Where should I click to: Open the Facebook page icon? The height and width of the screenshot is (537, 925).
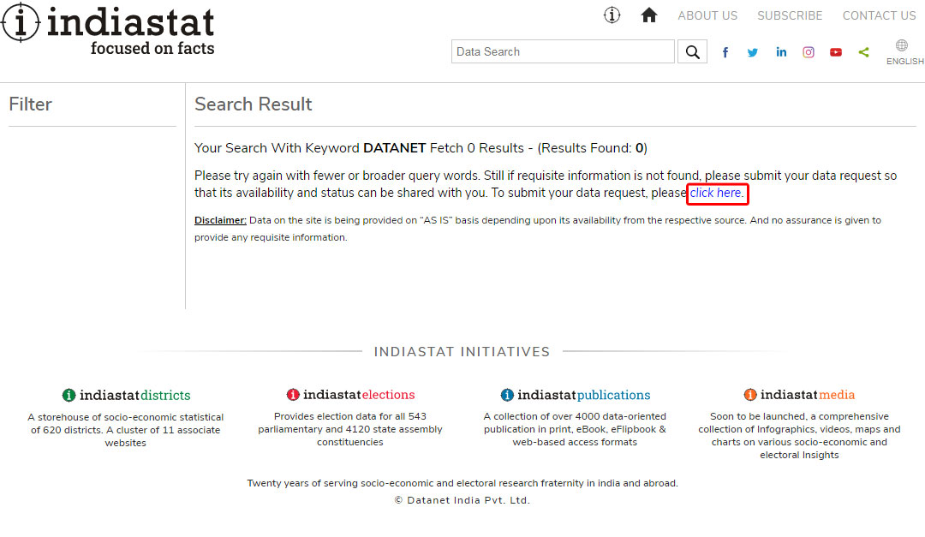pos(725,52)
